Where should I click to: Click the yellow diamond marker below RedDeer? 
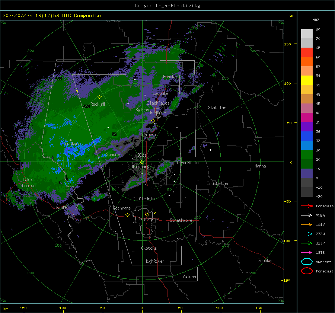pyautogui.click(x=153, y=121)
